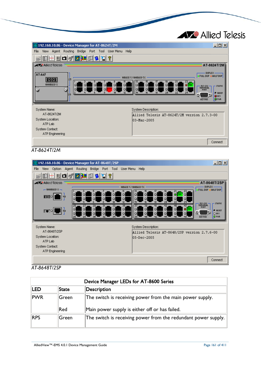Click the blue book icon in AT-8624T/2M toolbar
The width and height of the screenshot is (261, 370).
(97, 58)
